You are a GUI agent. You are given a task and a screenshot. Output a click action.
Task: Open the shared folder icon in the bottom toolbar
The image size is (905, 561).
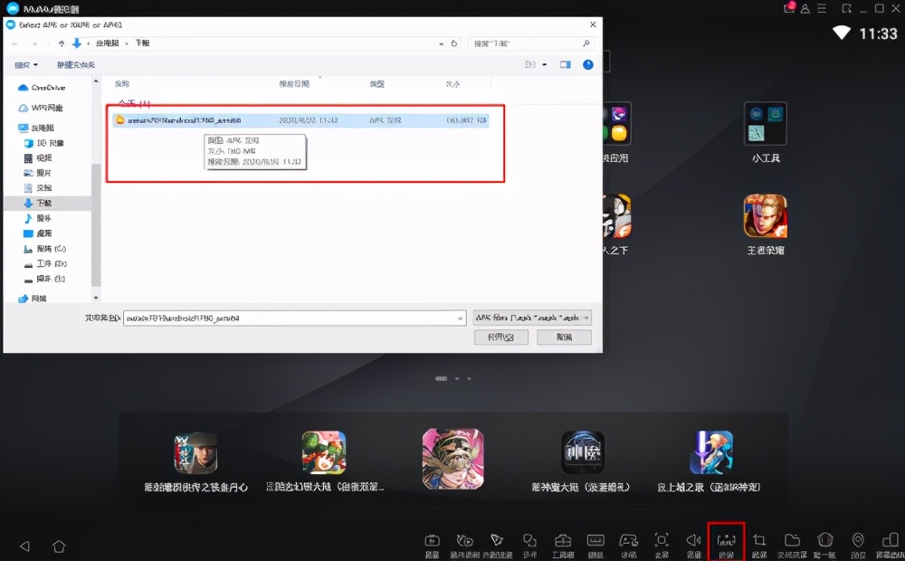792,540
